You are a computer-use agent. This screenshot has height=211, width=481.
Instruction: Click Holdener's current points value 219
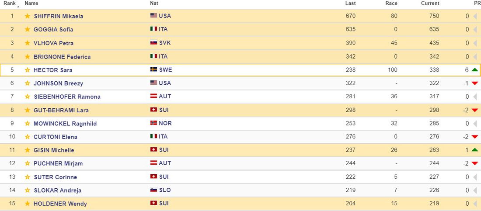pos(433,204)
